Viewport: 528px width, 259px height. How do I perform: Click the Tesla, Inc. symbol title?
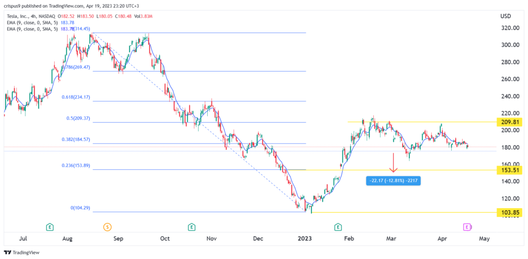point(18,16)
